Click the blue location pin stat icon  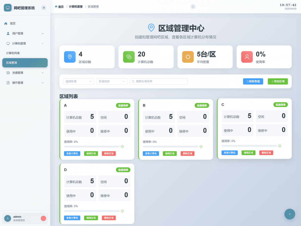coord(70,57)
